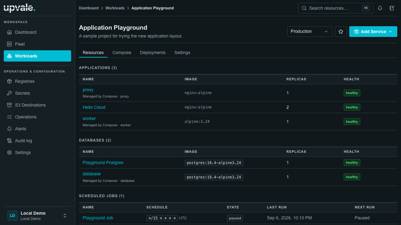Click the Registries box icon
The image size is (401, 225).
click(x=9, y=81)
